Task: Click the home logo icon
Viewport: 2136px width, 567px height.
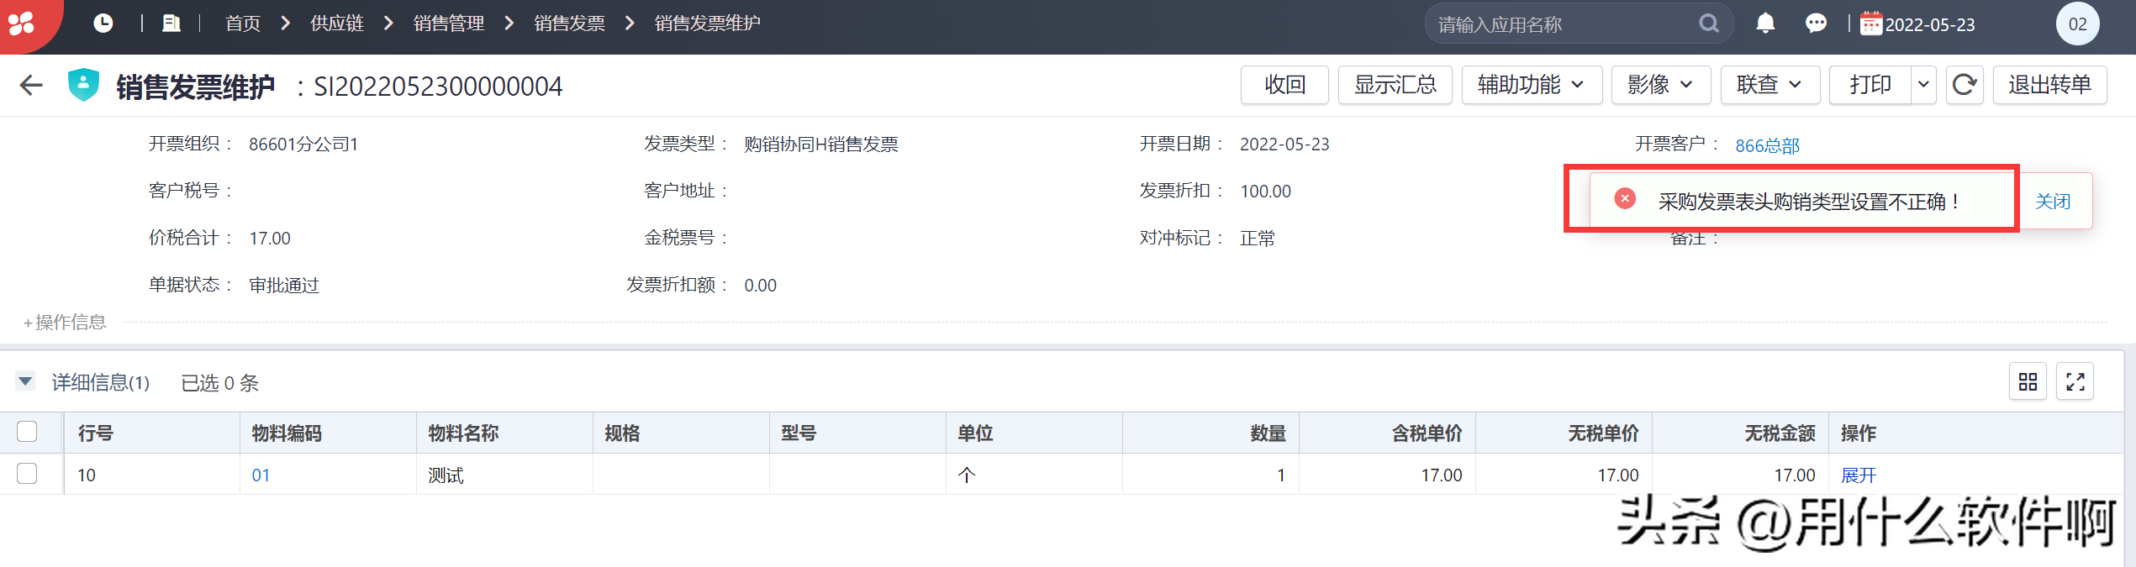Action: pyautogui.click(x=22, y=23)
